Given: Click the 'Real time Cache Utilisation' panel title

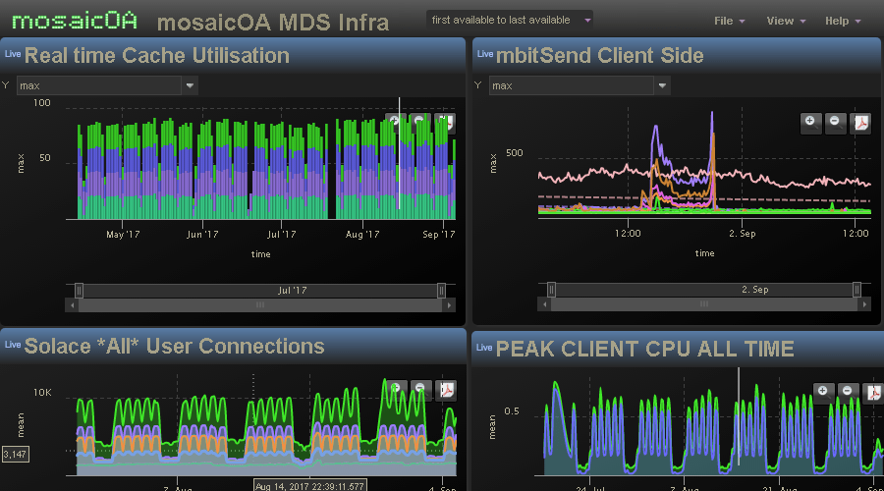Looking at the screenshot, I should 157,55.
